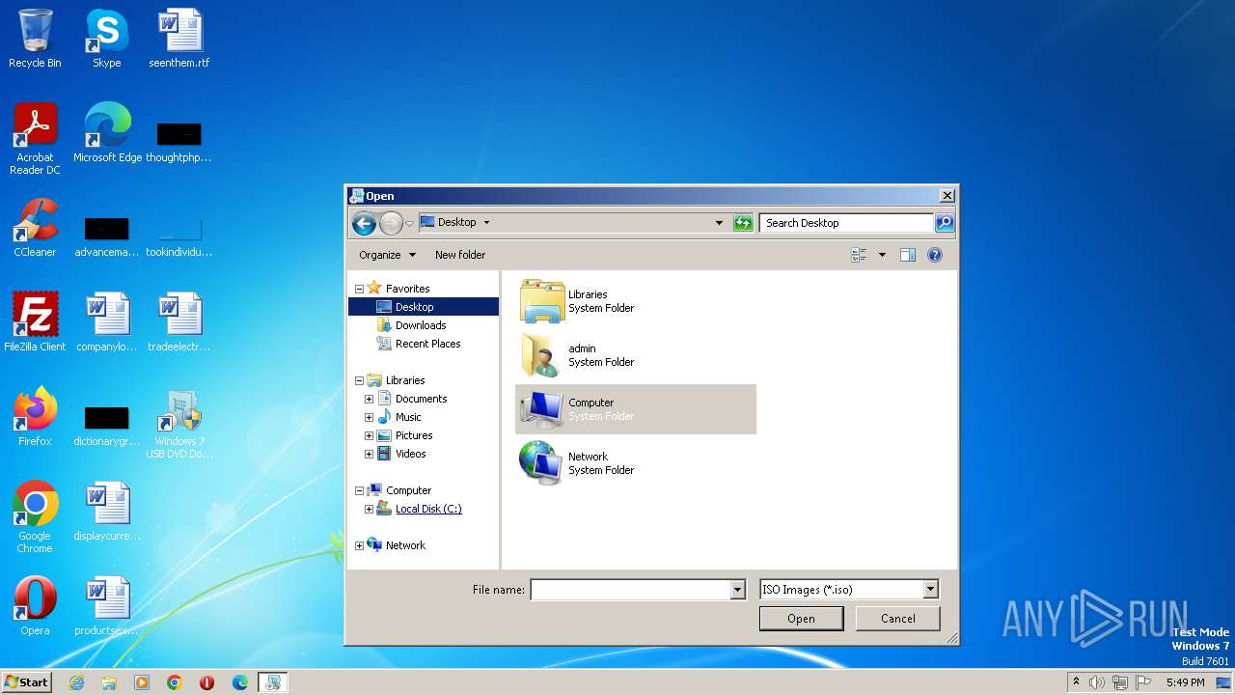Select Pictures in navigation tree
Screen dimensions: 1235x695
(x=414, y=435)
